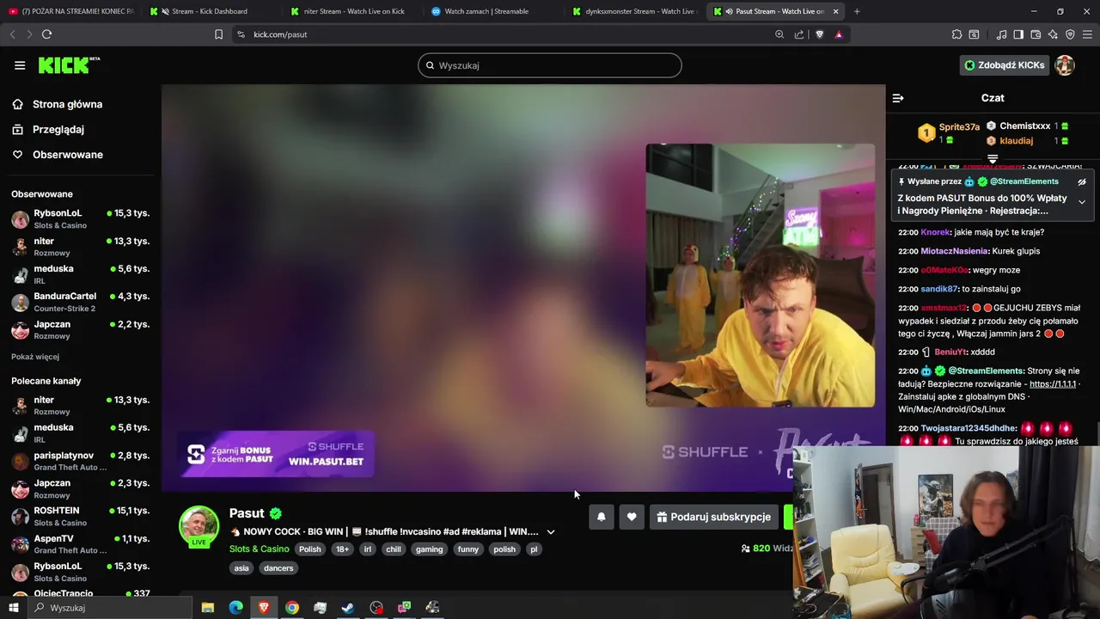Open Brave Leo AI sparkle icon
Screen dimensions: 1100x619
point(1053,34)
